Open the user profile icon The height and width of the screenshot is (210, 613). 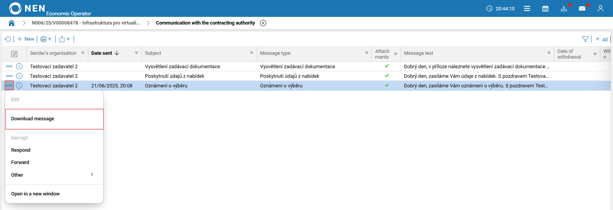pyautogui.click(x=600, y=8)
